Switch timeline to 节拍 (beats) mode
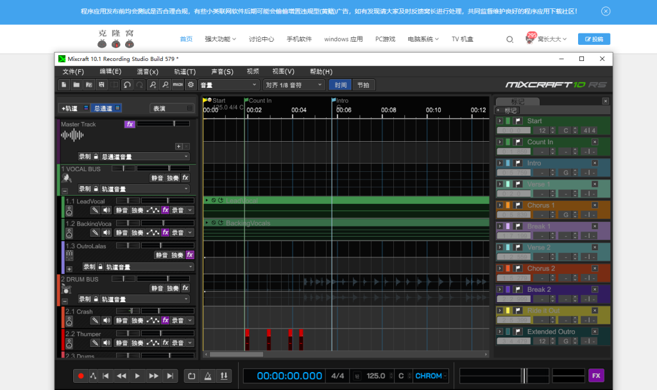657x390 pixels. (363, 85)
